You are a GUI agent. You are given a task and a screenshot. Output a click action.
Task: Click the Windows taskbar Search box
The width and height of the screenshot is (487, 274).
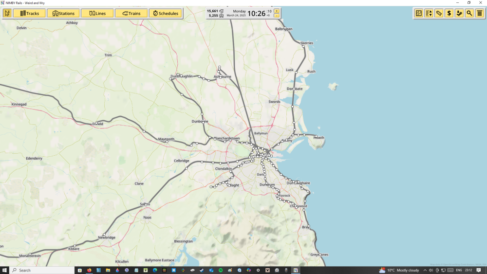41,270
